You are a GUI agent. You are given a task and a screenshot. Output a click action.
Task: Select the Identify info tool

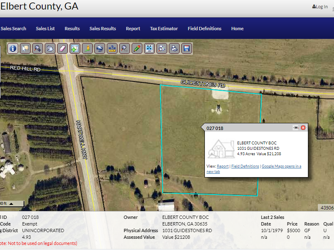coord(13,48)
